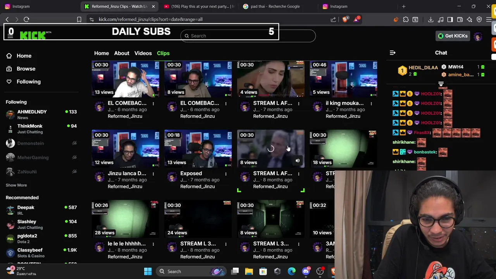Click in the Kick search field
The height and width of the screenshot is (279, 496).
tap(248, 36)
